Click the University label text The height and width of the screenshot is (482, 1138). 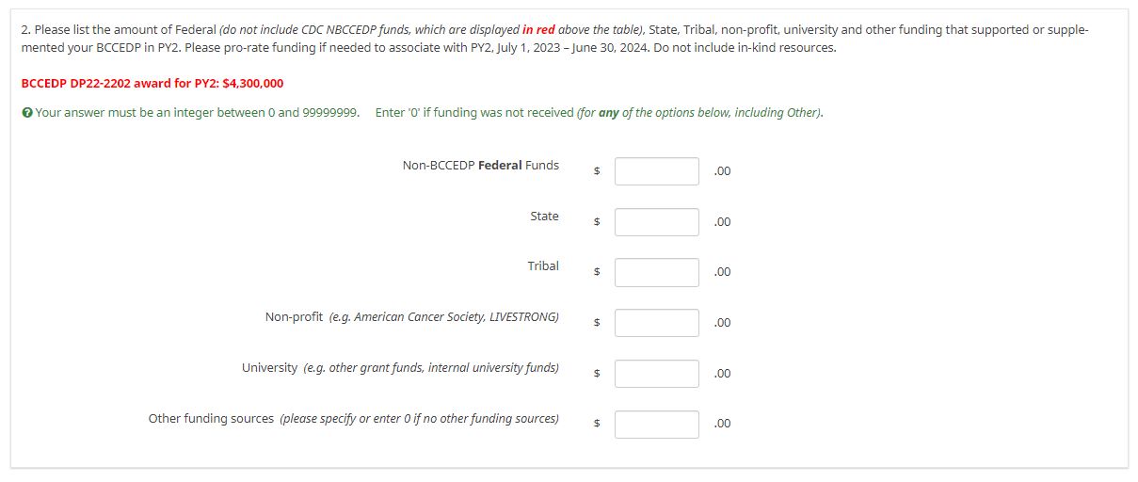point(400,368)
